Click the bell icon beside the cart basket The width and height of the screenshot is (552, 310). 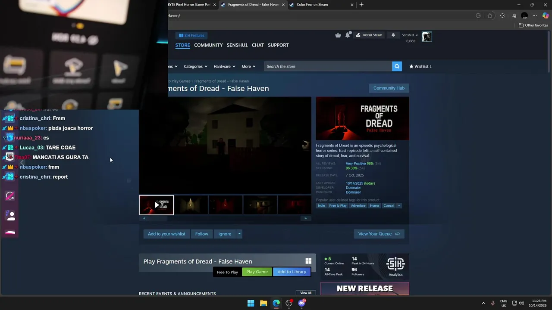pyautogui.click(x=348, y=35)
